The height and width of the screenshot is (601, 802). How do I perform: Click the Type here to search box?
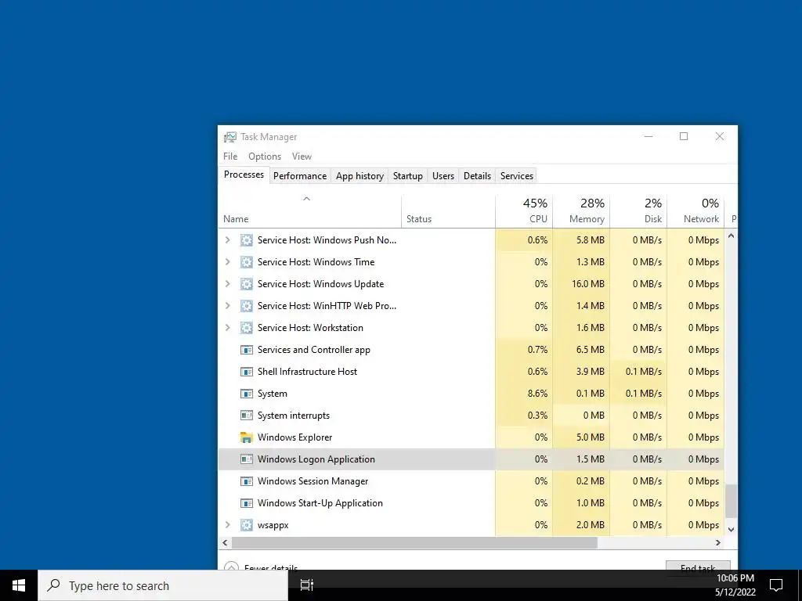pos(163,585)
